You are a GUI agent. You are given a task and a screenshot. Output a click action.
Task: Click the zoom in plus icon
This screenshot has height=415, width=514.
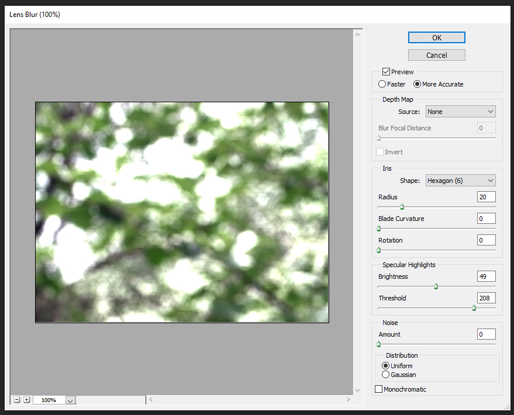pos(26,400)
